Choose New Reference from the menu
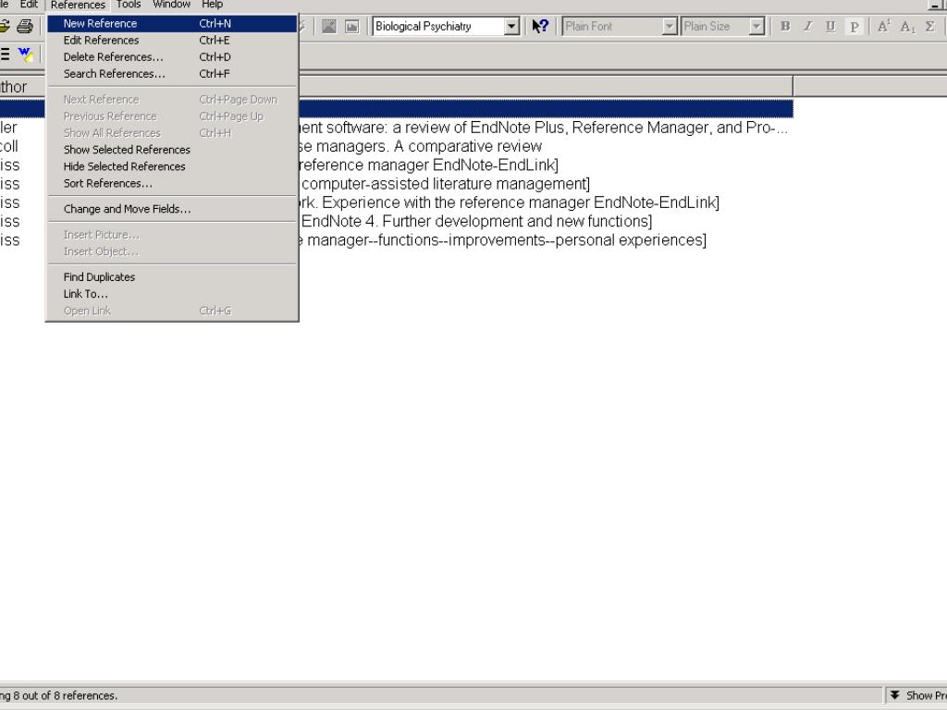947x710 pixels. pyautogui.click(x=172, y=23)
